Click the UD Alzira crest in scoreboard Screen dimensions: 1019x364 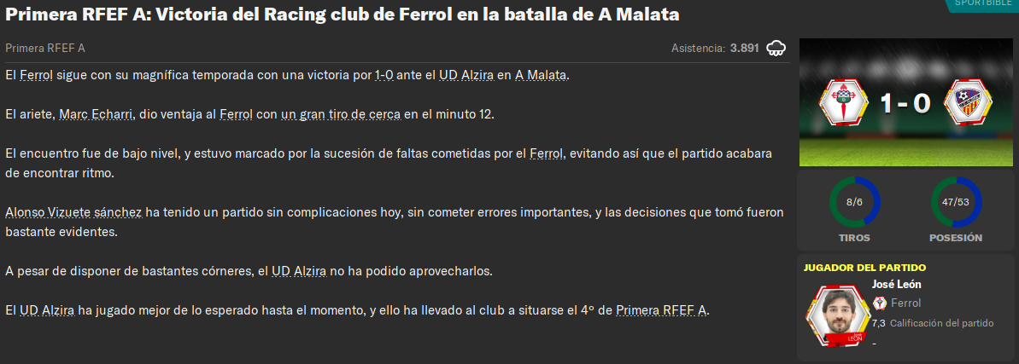[968, 103]
